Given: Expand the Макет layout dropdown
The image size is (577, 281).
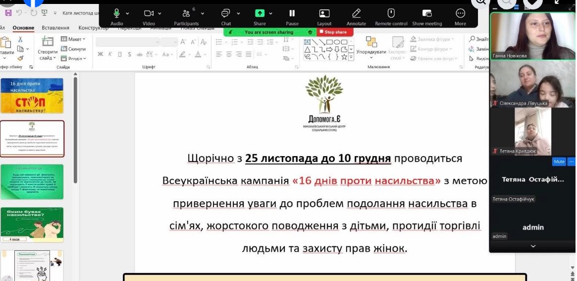Looking at the screenshot, I should [x=73, y=39].
